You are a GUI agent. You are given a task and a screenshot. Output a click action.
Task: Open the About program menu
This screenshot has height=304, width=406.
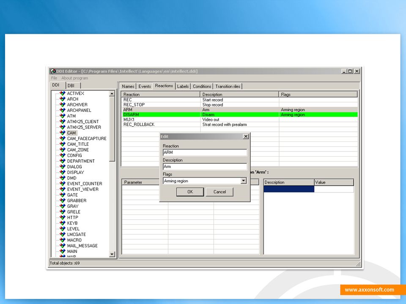click(74, 78)
